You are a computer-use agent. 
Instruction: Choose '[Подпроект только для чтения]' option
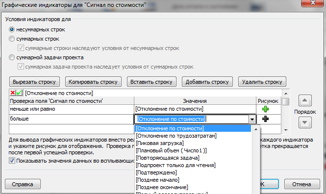pyautogui.click(x=193, y=165)
